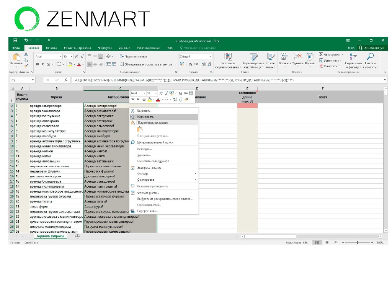
Task: Open Экспресс-анализ from context menu
Action: point(164,168)
